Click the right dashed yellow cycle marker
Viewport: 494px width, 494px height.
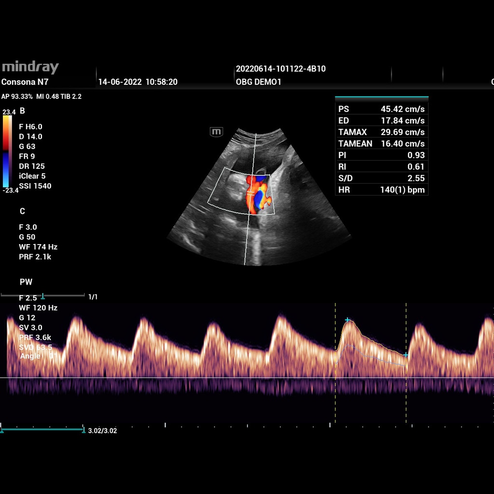coord(406,386)
